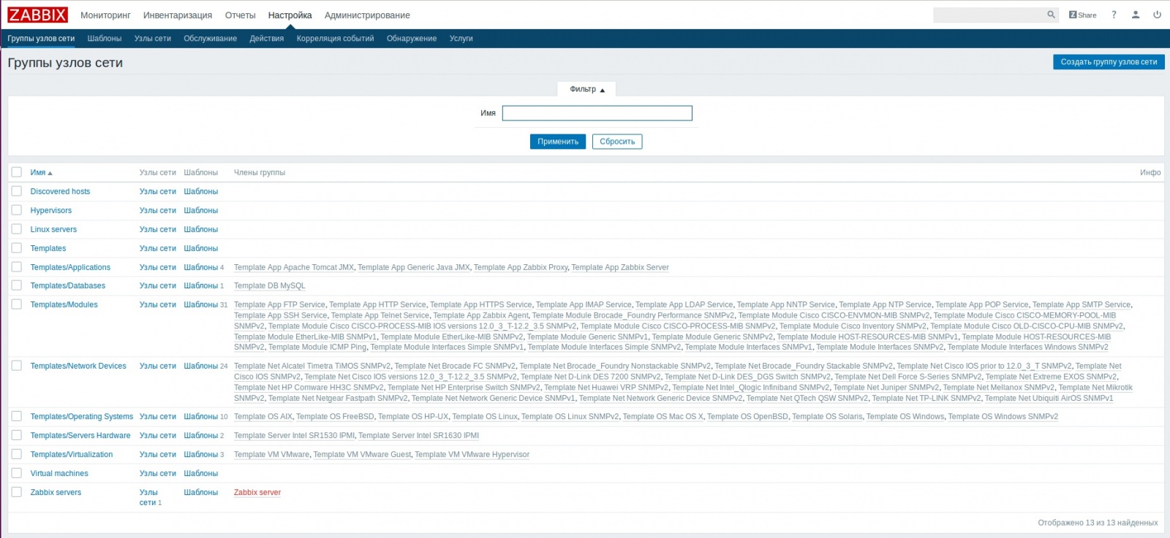1170x538 pixels.
Task: Open the Templates/Network Devices group
Action: point(78,366)
